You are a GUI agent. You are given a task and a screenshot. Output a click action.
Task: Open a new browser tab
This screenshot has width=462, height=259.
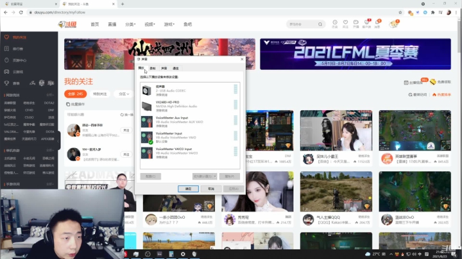(123, 4)
